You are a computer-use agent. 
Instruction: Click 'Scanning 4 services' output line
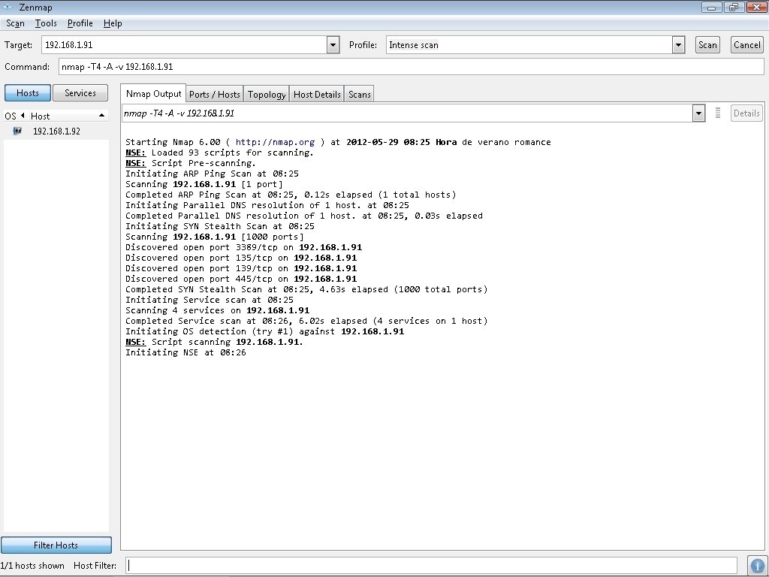[218, 310]
